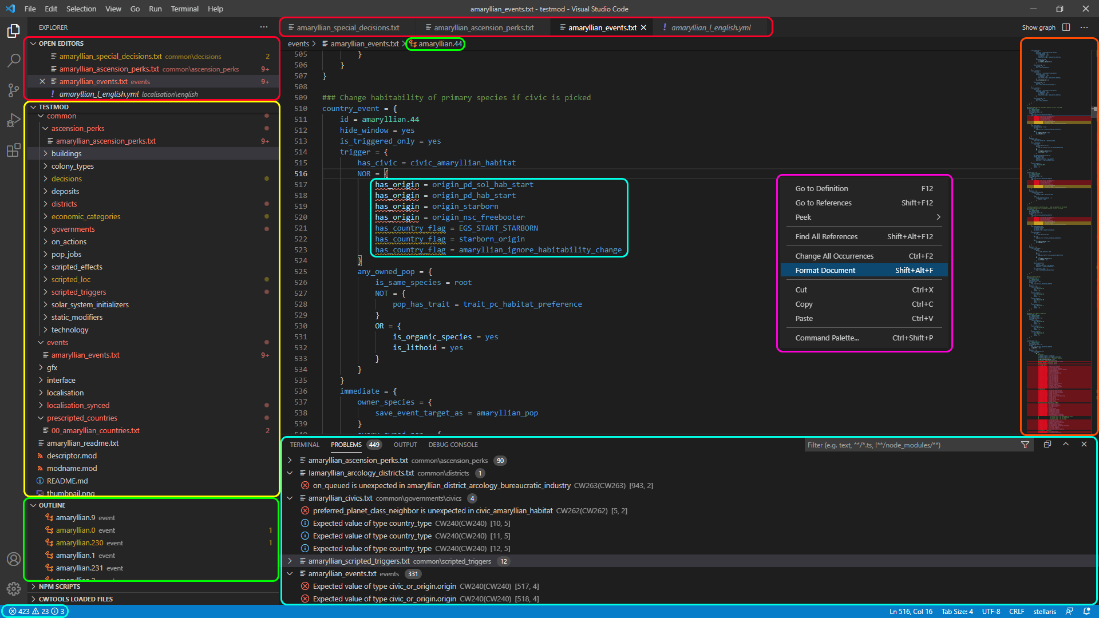Click the split editor icon
The width and height of the screenshot is (1099, 618).
tap(1066, 27)
